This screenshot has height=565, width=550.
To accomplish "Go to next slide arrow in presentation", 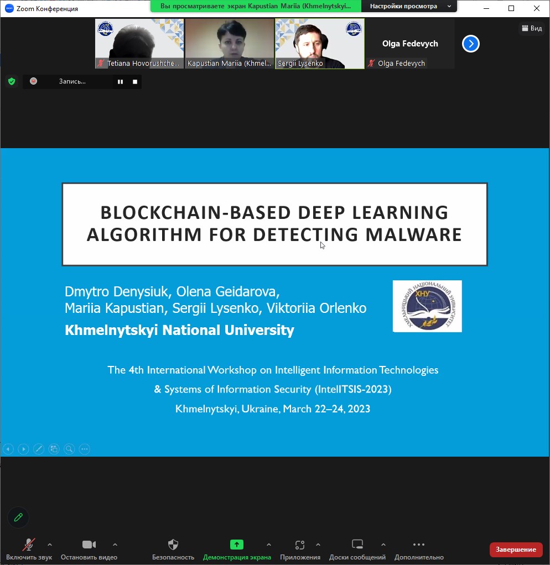I will point(23,449).
